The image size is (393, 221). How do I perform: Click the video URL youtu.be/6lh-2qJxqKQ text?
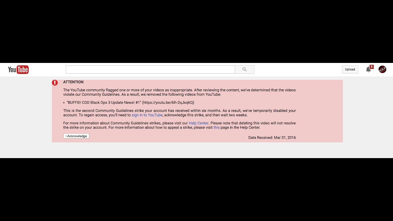point(168,103)
